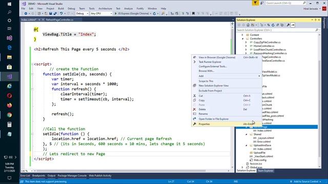Open Package Manager Console tab
Image resolution: width=328 pixels, height=184 pixels.
(72, 176)
